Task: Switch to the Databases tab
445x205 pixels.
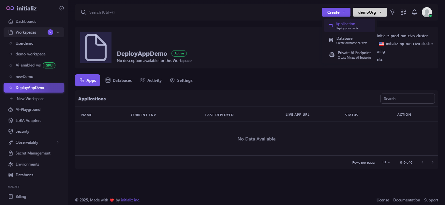Action: tap(119, 81)
